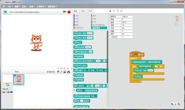
Task: Click R value 255 on LED三色灯 block
Action: (x=98, y=61)
